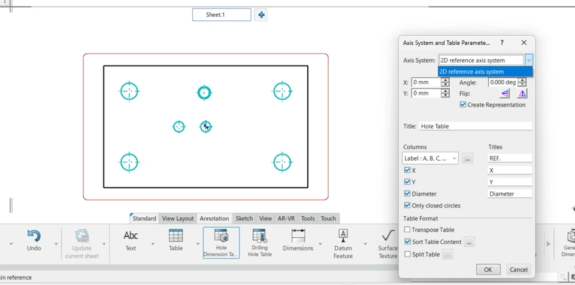This screenshot has width=575, height=285.
Task: Click Cancel in the dialog
Action: [519, 269]
